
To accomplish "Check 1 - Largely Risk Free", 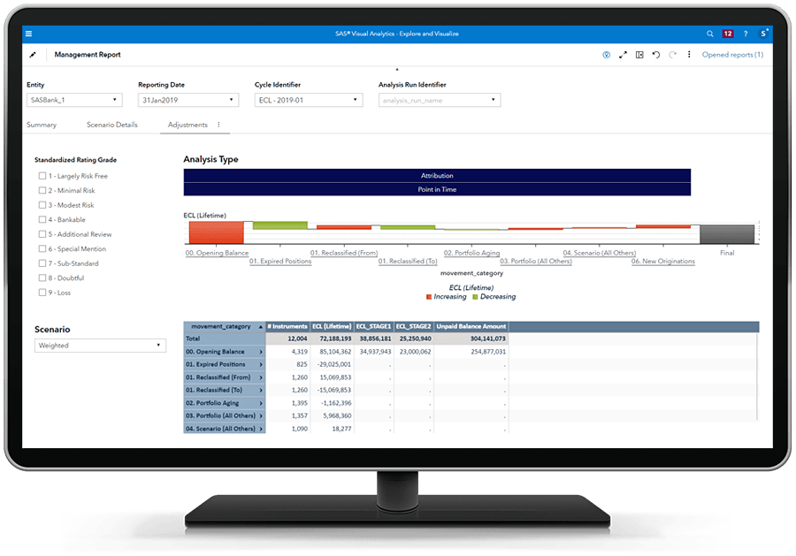I will pos(42,176).
